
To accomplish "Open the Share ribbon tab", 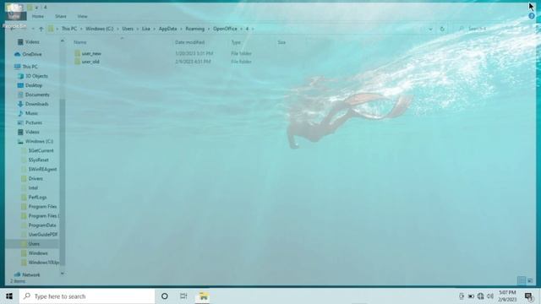I will pyautogui.click(x=60, y=16).
